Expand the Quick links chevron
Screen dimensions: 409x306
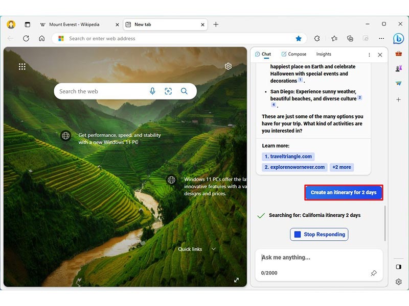tap(213, 249)
